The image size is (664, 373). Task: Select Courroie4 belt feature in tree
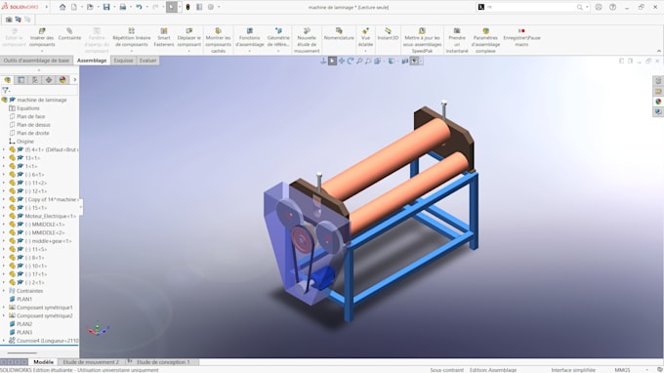coord(48,341)
